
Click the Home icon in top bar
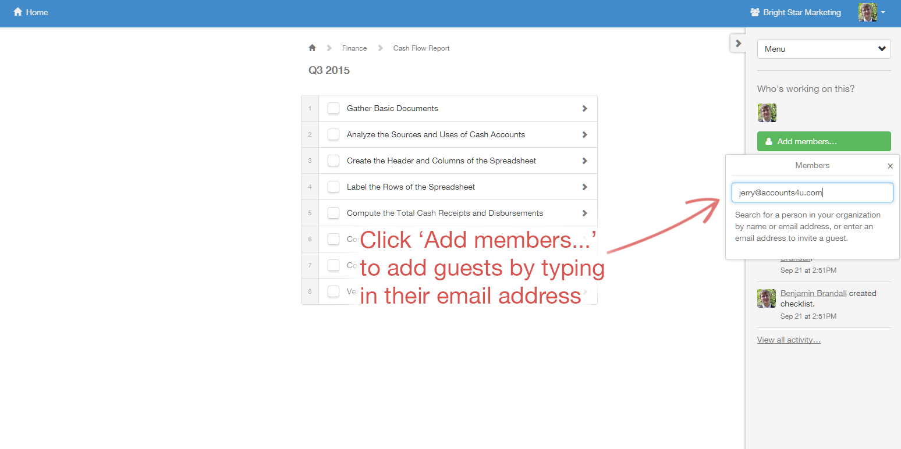coord(18,12)
